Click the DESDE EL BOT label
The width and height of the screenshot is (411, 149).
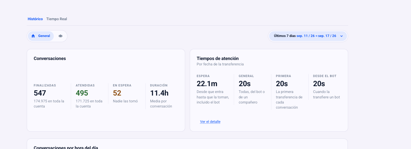(325, 76)
